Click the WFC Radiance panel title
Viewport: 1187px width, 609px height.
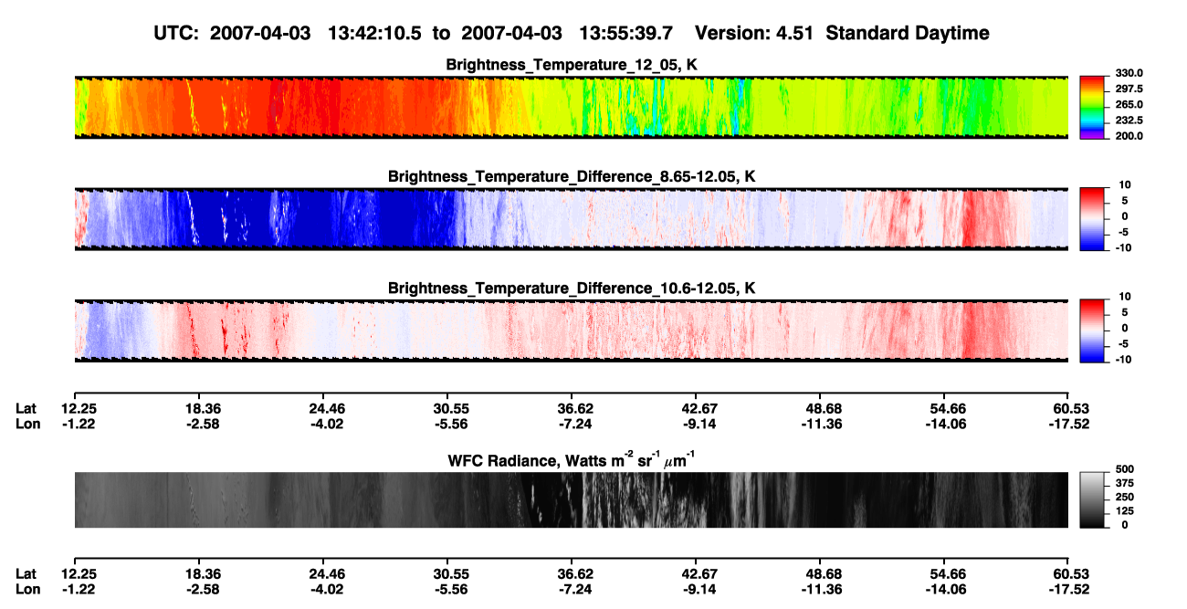point(572,459)
